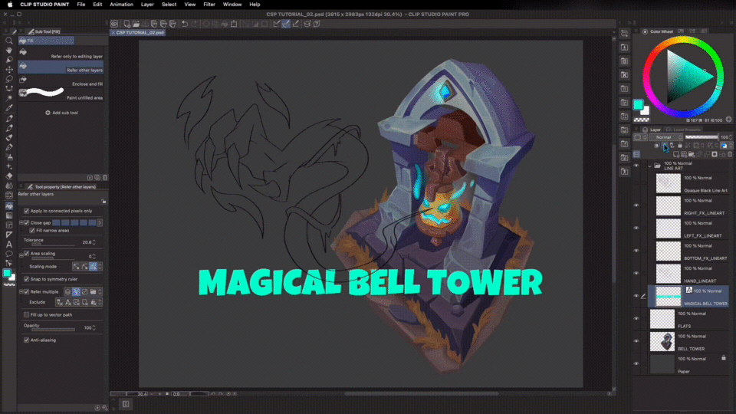This screenshot has height=414, width=736.
Task: Toggle Area scaling checkbox
Action: point(26,254)
